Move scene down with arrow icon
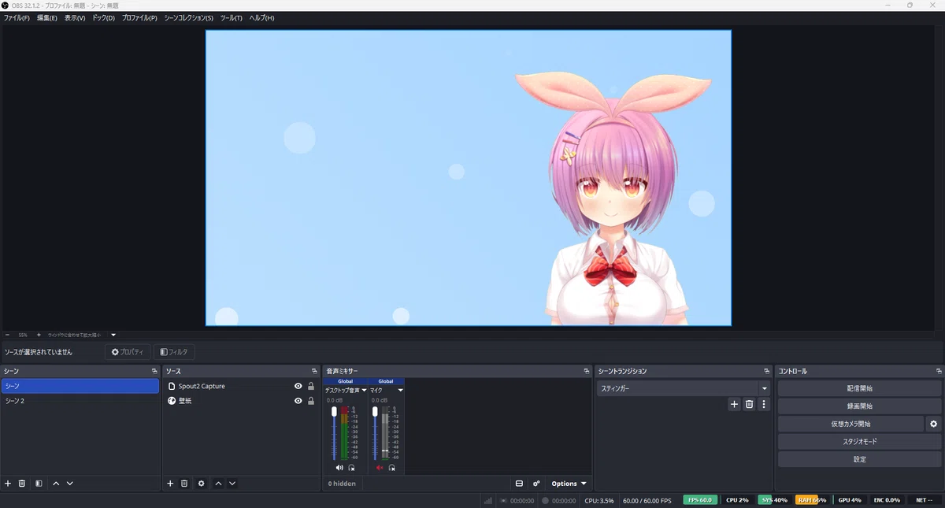The width and height of the screenshot is (945, 508). pyautogui.click(x=70, y=484)
